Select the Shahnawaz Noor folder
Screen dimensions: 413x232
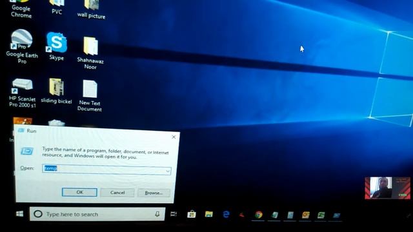click(x=90, y=53)
